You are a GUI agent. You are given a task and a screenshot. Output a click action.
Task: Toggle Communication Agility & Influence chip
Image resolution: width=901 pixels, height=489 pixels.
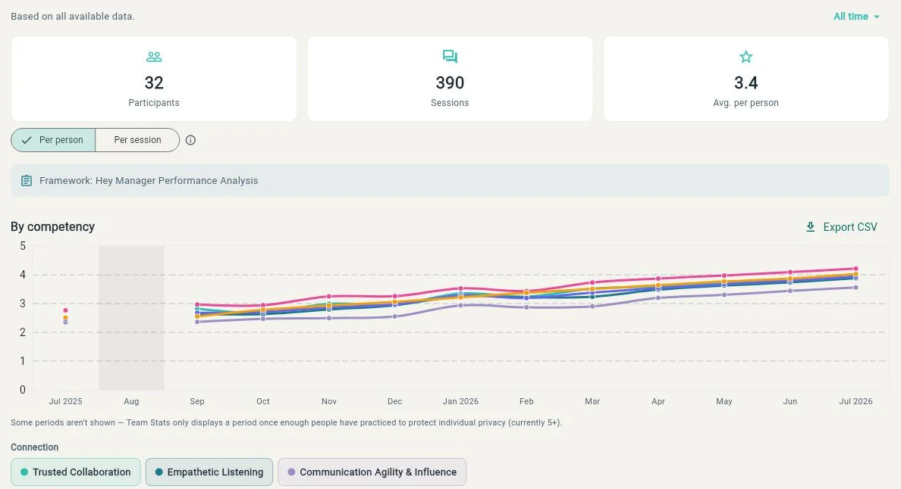click(372, 472)
